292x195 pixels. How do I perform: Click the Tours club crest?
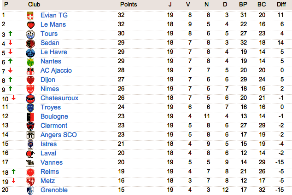(x=30, y=34)
